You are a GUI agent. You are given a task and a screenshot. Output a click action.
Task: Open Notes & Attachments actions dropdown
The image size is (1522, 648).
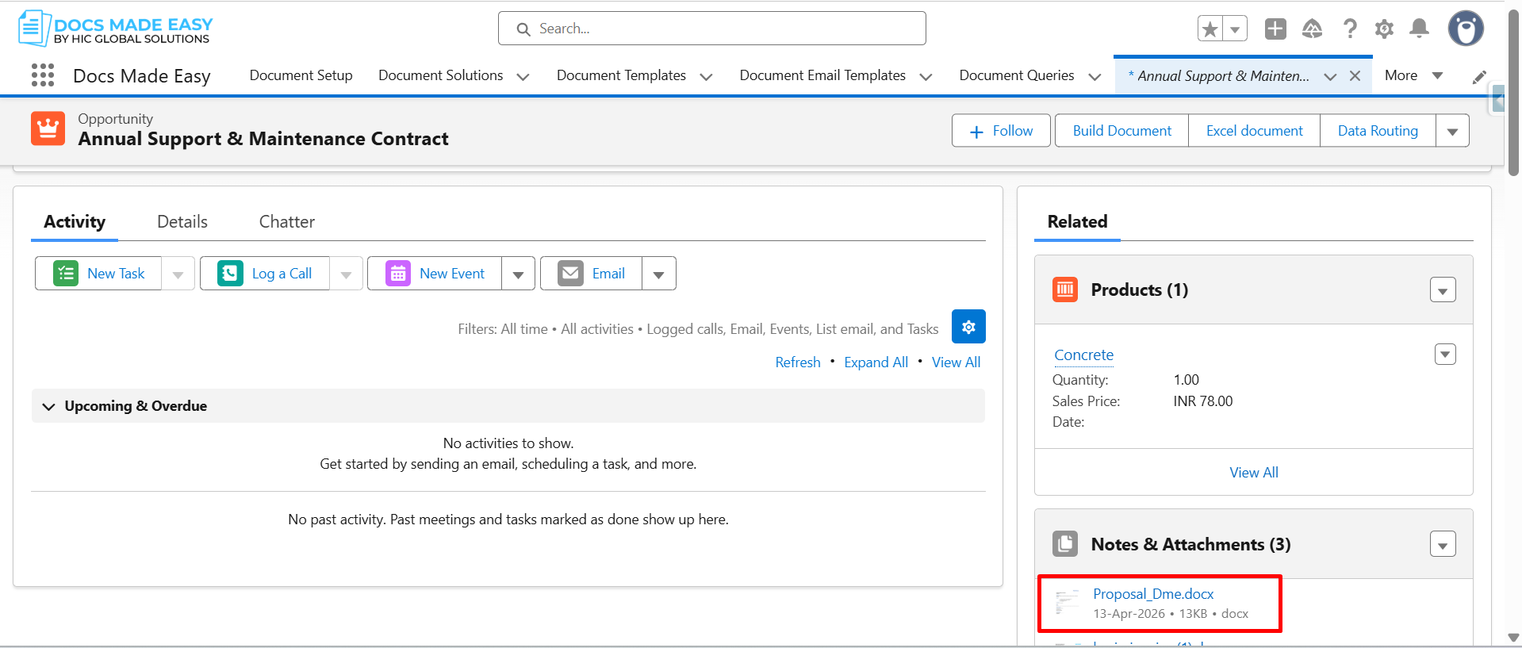point(1443,545)
